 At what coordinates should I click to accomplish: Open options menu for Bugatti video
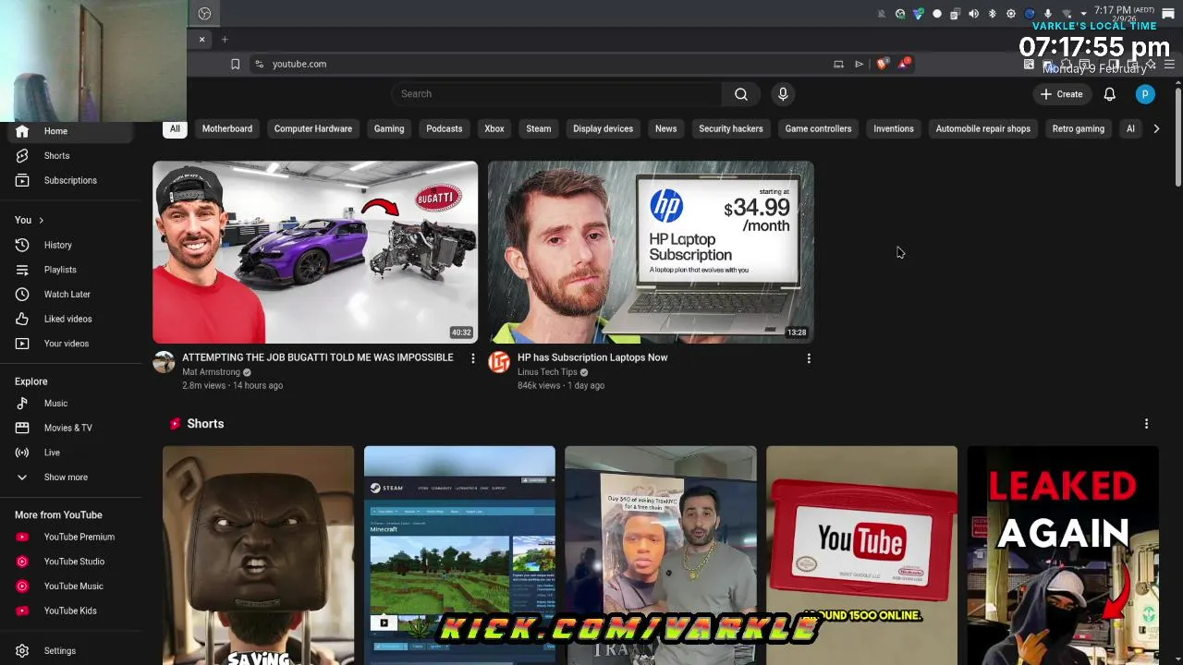[472, 358]
